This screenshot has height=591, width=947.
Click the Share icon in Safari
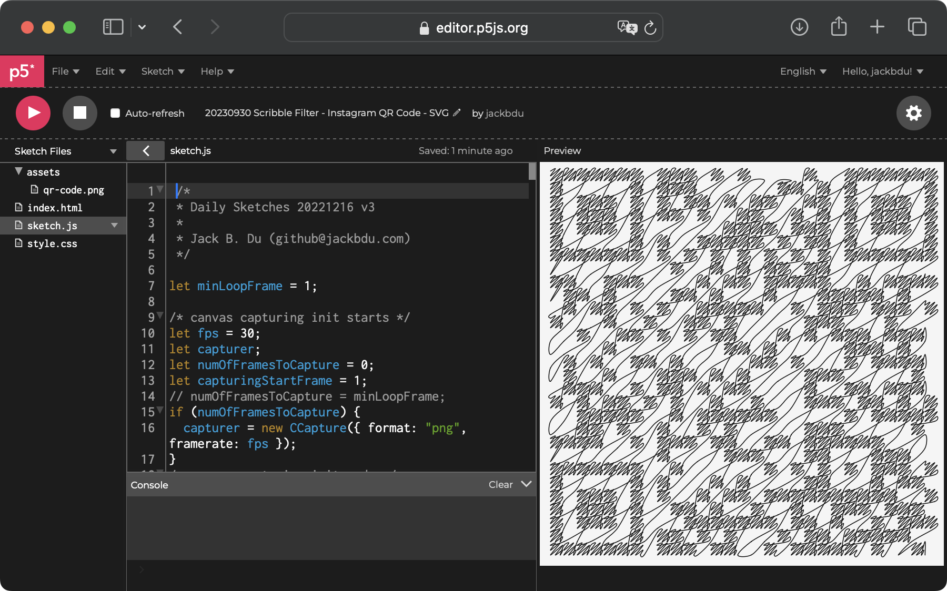tap(839, 27)
